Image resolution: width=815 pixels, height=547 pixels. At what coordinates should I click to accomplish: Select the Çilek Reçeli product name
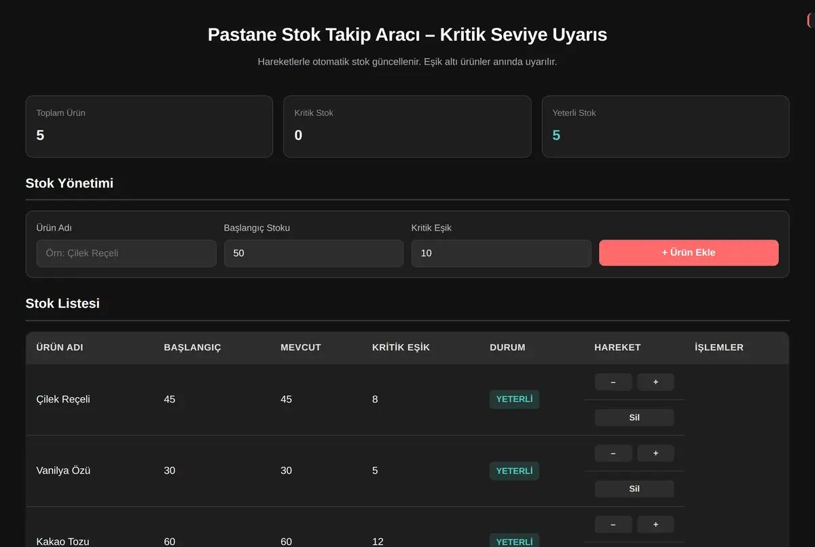63,399
